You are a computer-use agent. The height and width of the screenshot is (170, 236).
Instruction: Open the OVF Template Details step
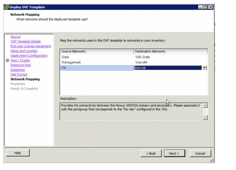(25, 41)
